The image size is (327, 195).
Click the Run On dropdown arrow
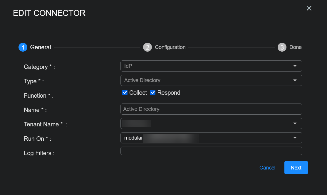(295, 138)
